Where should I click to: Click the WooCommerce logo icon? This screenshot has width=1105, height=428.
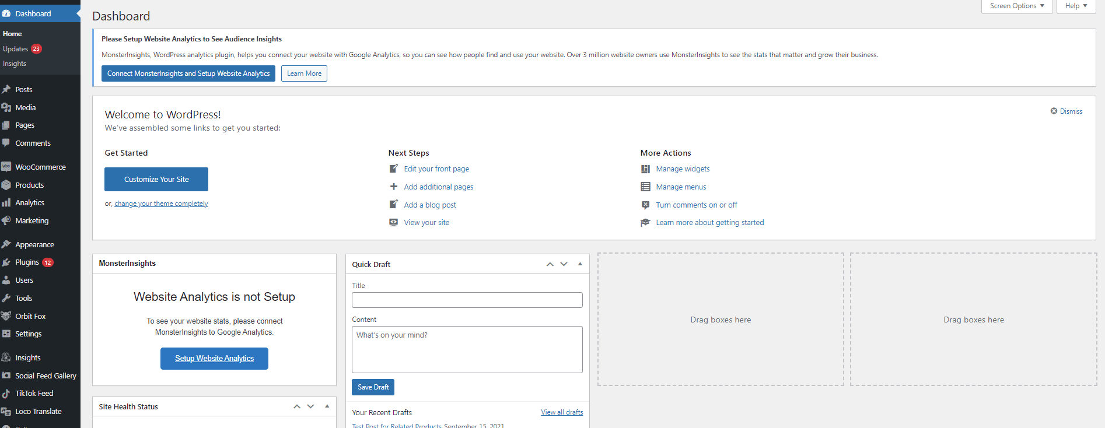click(6, 167)
